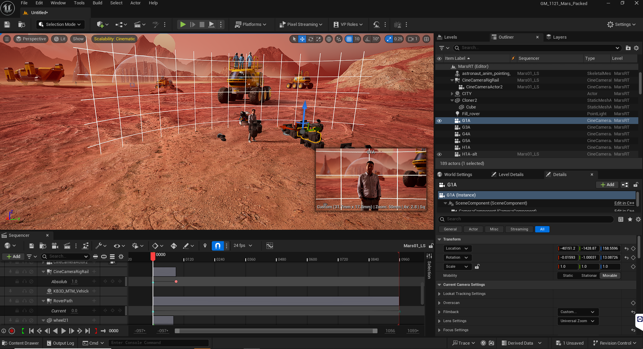Select the rotate gizmo tool in viewport
Viewport: 643px width, 349px height.
pos(311,39)
